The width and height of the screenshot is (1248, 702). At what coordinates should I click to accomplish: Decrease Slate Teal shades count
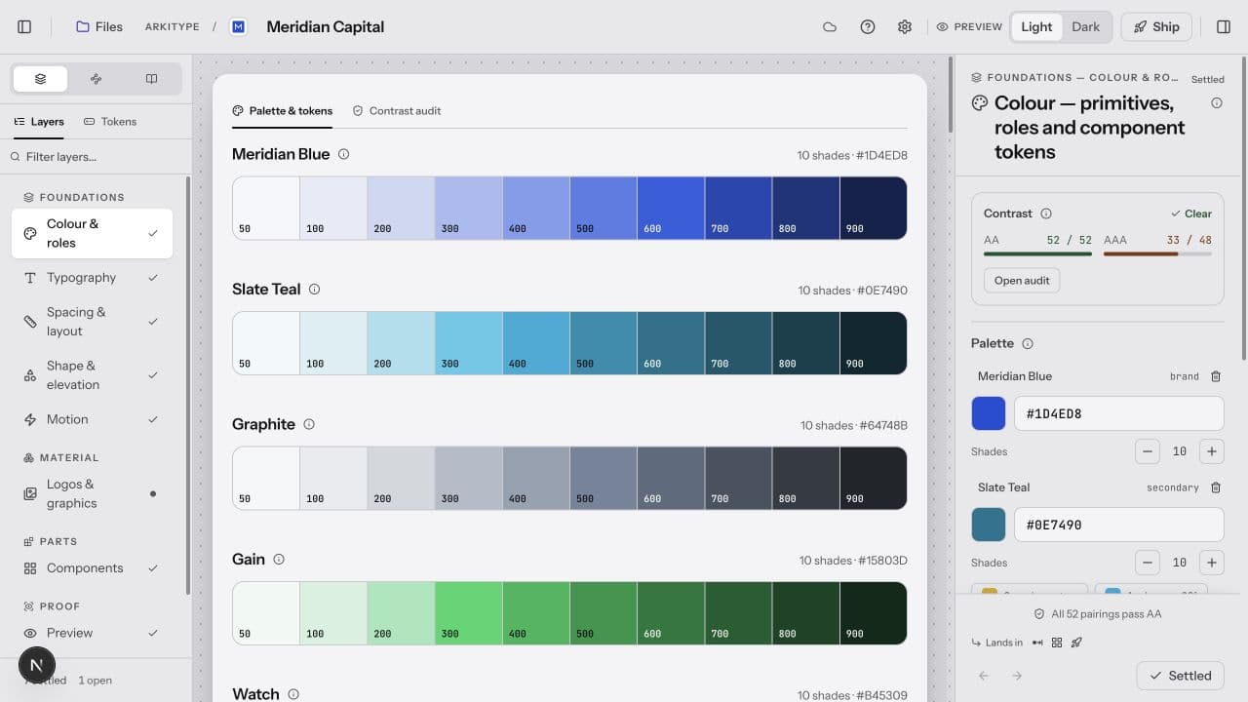pyautogui.click(x=1148, y=563)
